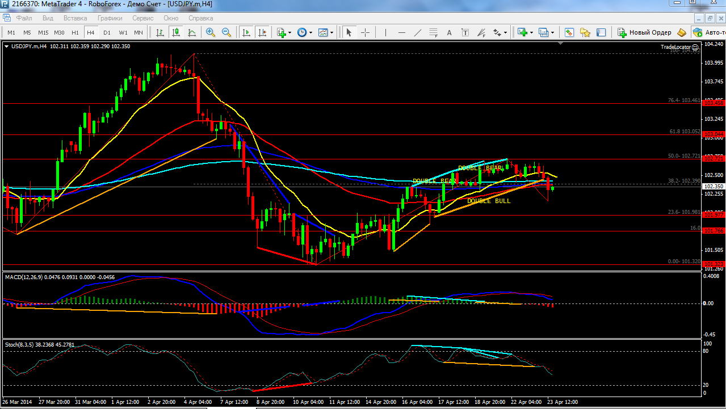Select candlestick chart display mode
This screenshot has height=409, width=726.
tap(176, 32)
